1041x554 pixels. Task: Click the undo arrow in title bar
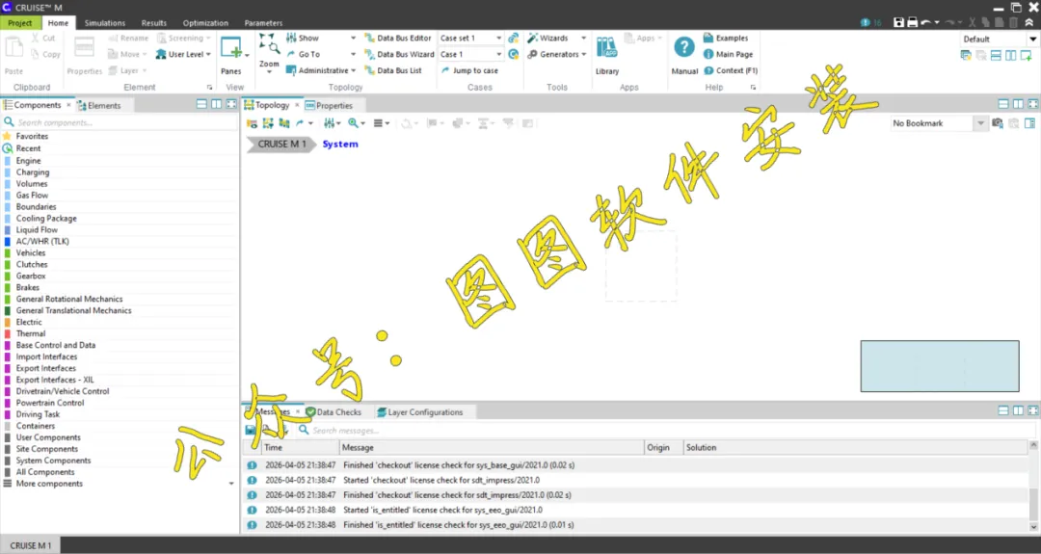tap(926, 22)
